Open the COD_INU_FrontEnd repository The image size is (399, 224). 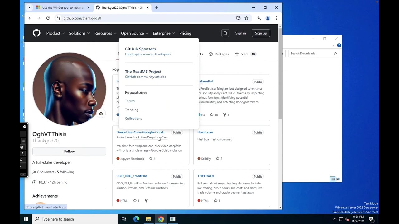[132, 176]
